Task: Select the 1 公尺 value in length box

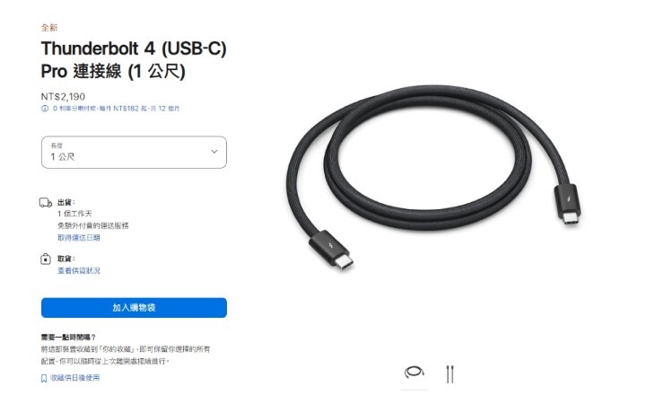Action: pyautogui.click(x=63, y=156)
